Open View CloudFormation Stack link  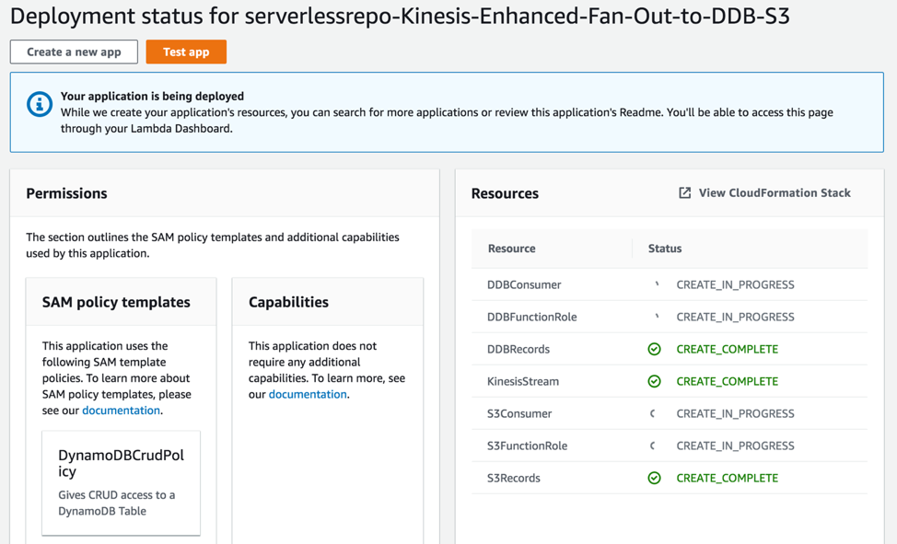[774, 193]
